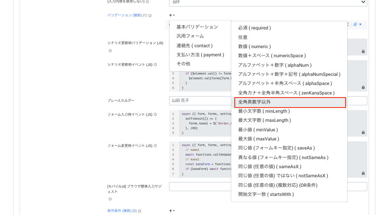Screen dimensions: 386x215
Task: Pick 最大文字数 ( maxLength ) option
Action: coord(264,120)
